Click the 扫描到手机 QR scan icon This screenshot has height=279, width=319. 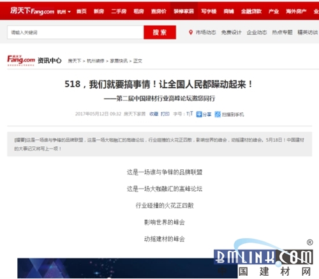[218, 114]
